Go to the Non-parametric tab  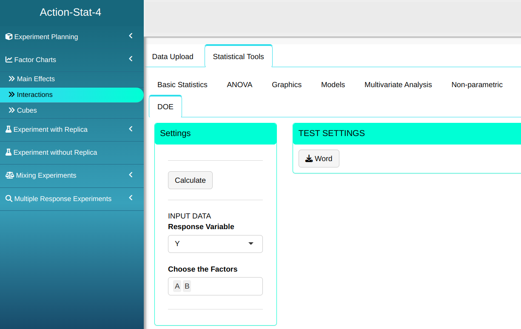(x=477, y=85)
